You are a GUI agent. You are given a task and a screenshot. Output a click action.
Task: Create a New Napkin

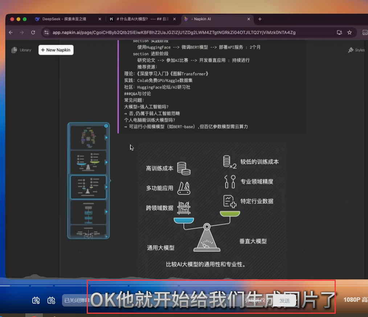click(56, 50)
